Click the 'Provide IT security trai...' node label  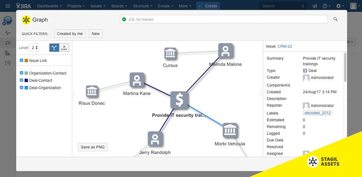point(179,115)
